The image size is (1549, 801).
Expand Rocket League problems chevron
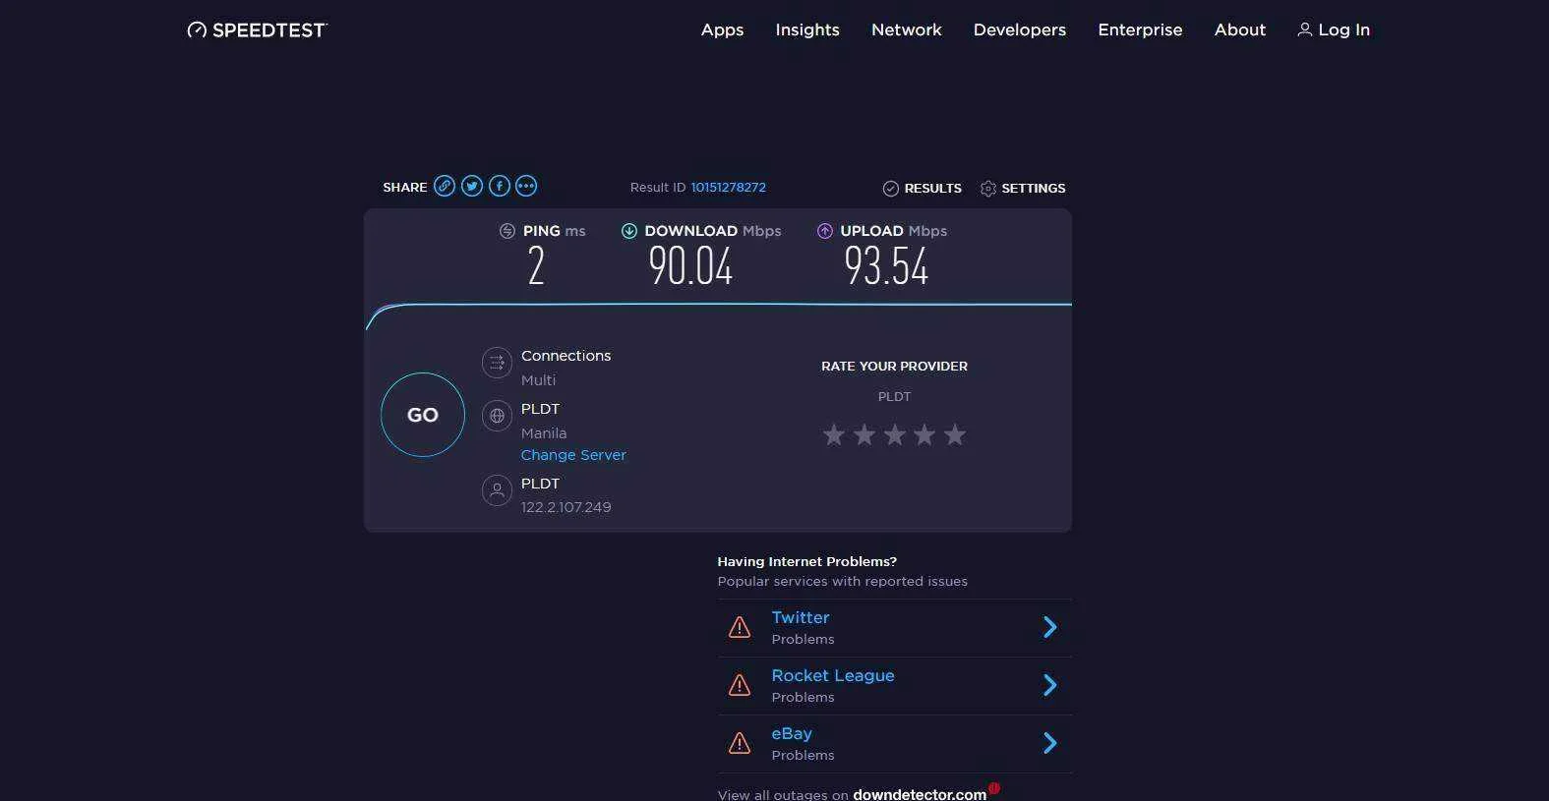click(x=1050, y=685)
